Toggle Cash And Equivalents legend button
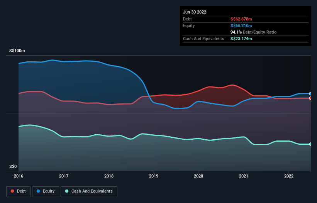The height and width of the screenshot is (203, 317). [x=89, y=191]
